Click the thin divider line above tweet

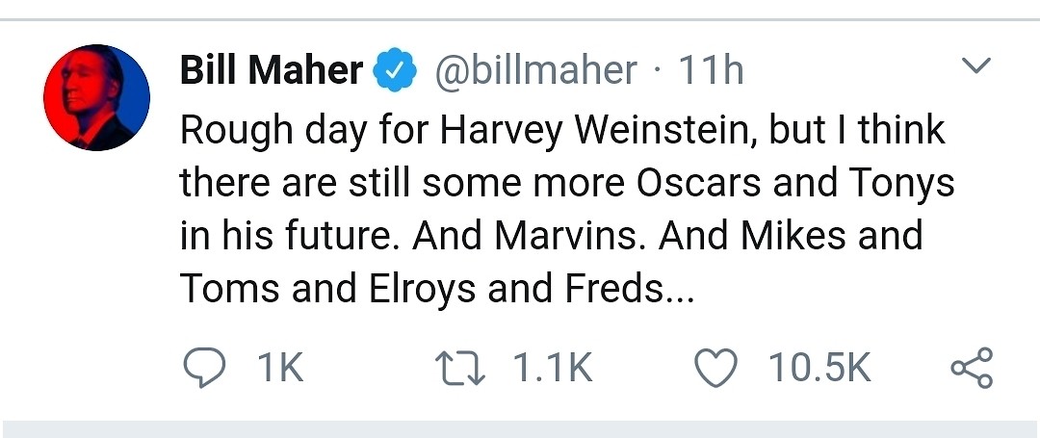[520, 19]
